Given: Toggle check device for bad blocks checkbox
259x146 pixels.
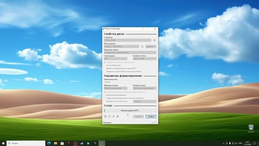Looking at the screenshot, I should coord(105,101).
